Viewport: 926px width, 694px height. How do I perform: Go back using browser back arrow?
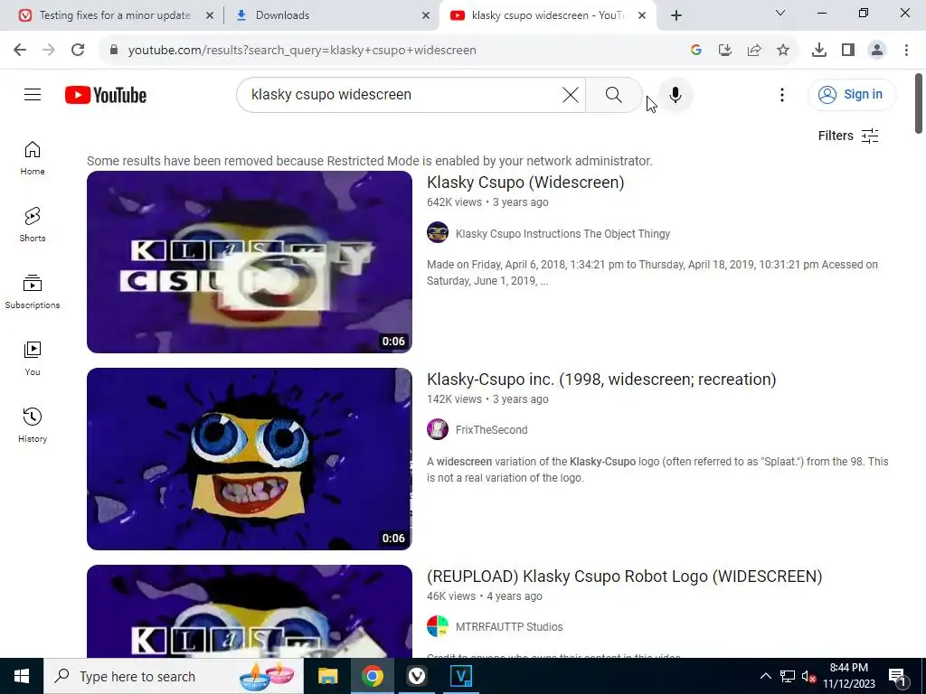[x=20, y=50]
